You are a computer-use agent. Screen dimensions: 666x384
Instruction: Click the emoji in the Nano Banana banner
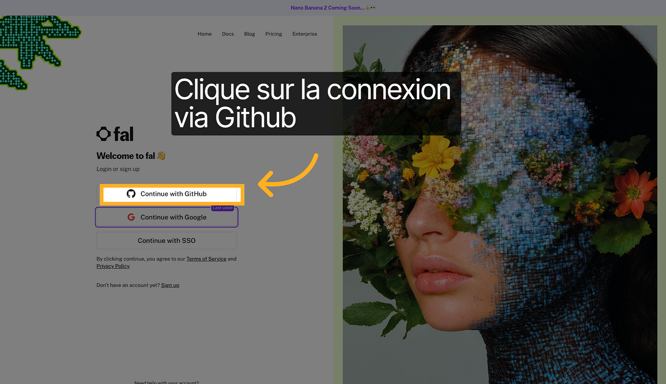[368, 7]
